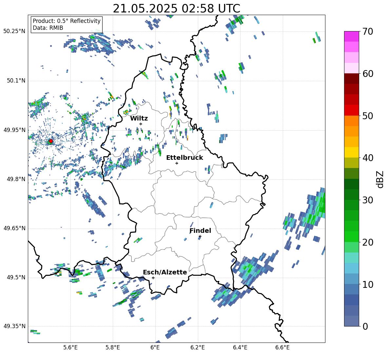Image resolution: width=388 pixels, height=354 pixels.
Task: Click the 6.2°E longitude label
Action: pos(198,347)
